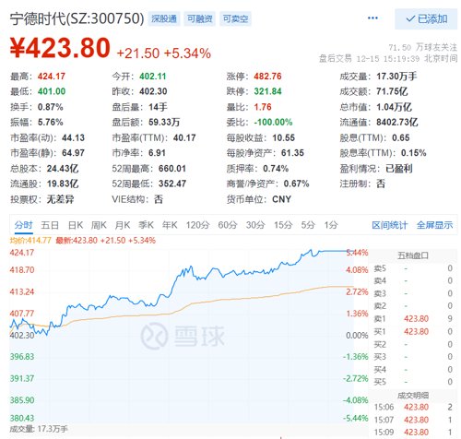Click the 卖1 order book row
This screenshot has width=461, height=439.
pyautogui.click(x=413, y=318)
